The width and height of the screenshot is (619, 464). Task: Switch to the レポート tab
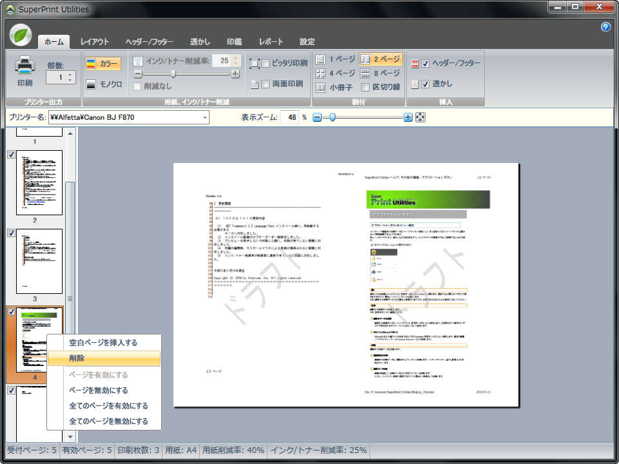pos(271,42)
